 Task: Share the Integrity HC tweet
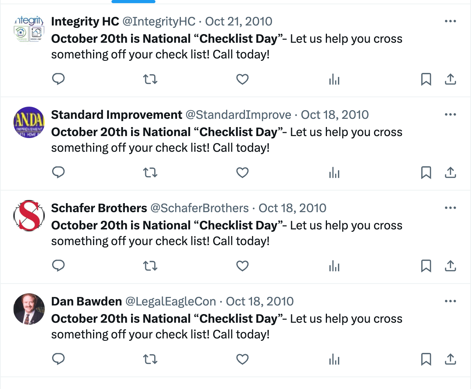[x=450, y=80]
